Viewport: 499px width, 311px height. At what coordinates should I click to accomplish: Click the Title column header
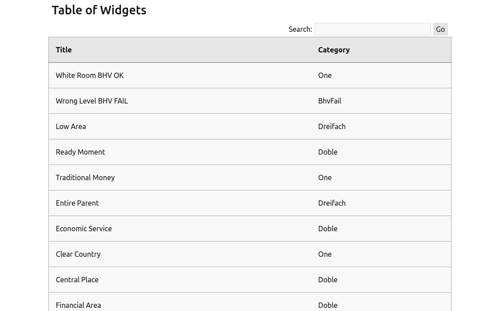pyautogui.click(x=64, y=50)
